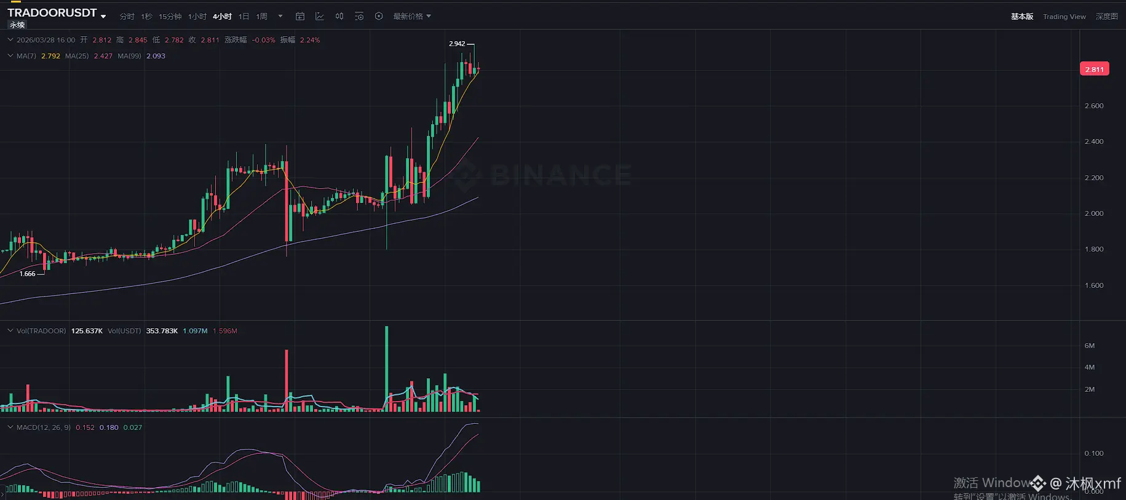
Task: Click the 2.942 high price marker
Action: (457, 44)
